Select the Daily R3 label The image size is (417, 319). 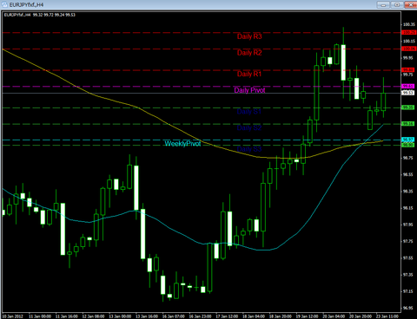(x=249, y=36)
